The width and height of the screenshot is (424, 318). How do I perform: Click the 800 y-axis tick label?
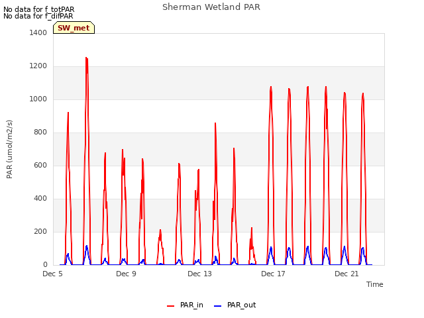[x=40, y=132]
